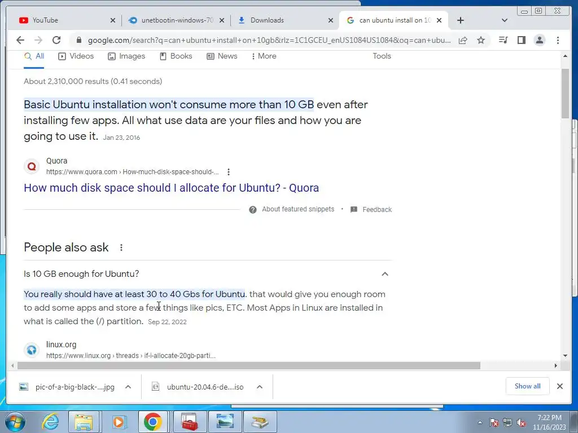Viewport: 578px width, 433px height.
Task: Click the horizontal scrollbar thumb
Action: coord(249,365)
